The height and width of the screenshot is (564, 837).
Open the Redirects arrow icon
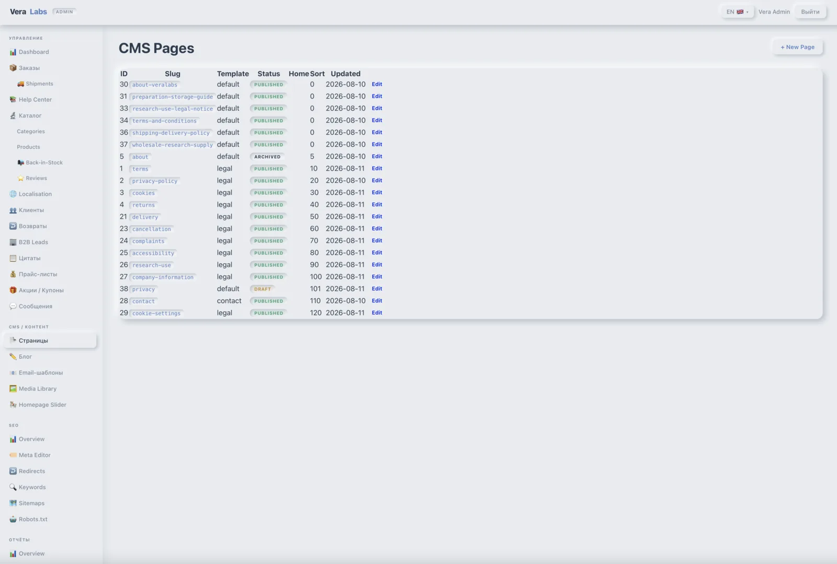click(13, 472)
